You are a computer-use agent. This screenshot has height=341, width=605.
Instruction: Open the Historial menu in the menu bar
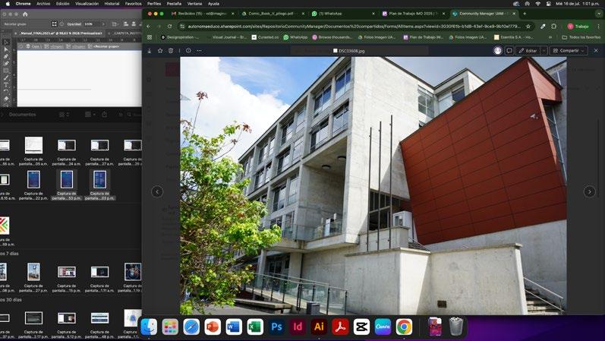pyautogui.click(x=112, y=4)
